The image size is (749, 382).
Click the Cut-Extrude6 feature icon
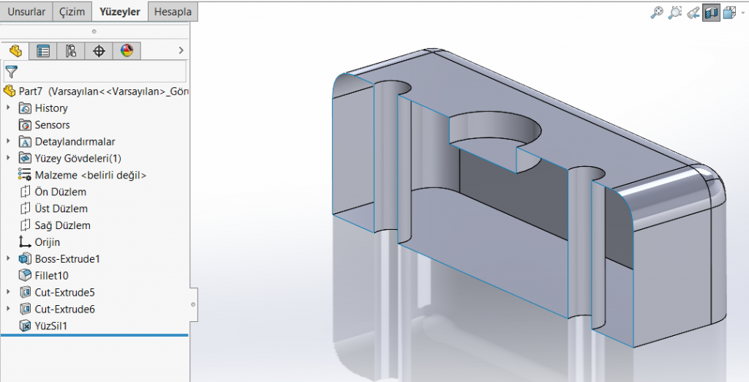click(25, 309)
